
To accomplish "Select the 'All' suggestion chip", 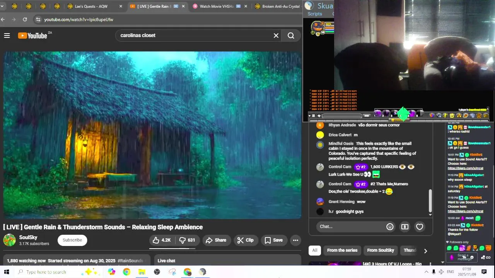I will [x=315, y=250].
